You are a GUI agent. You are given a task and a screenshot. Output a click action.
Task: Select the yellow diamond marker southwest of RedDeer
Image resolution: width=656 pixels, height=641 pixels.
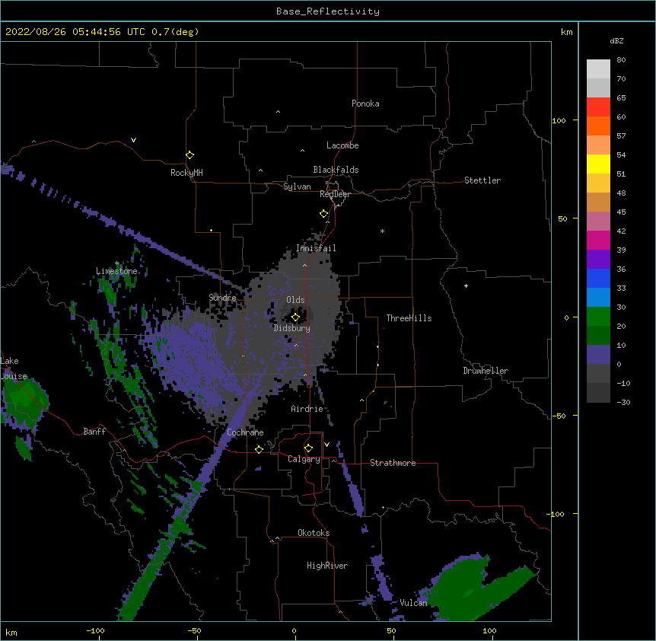pyautogui.click(x=323, y=214)
